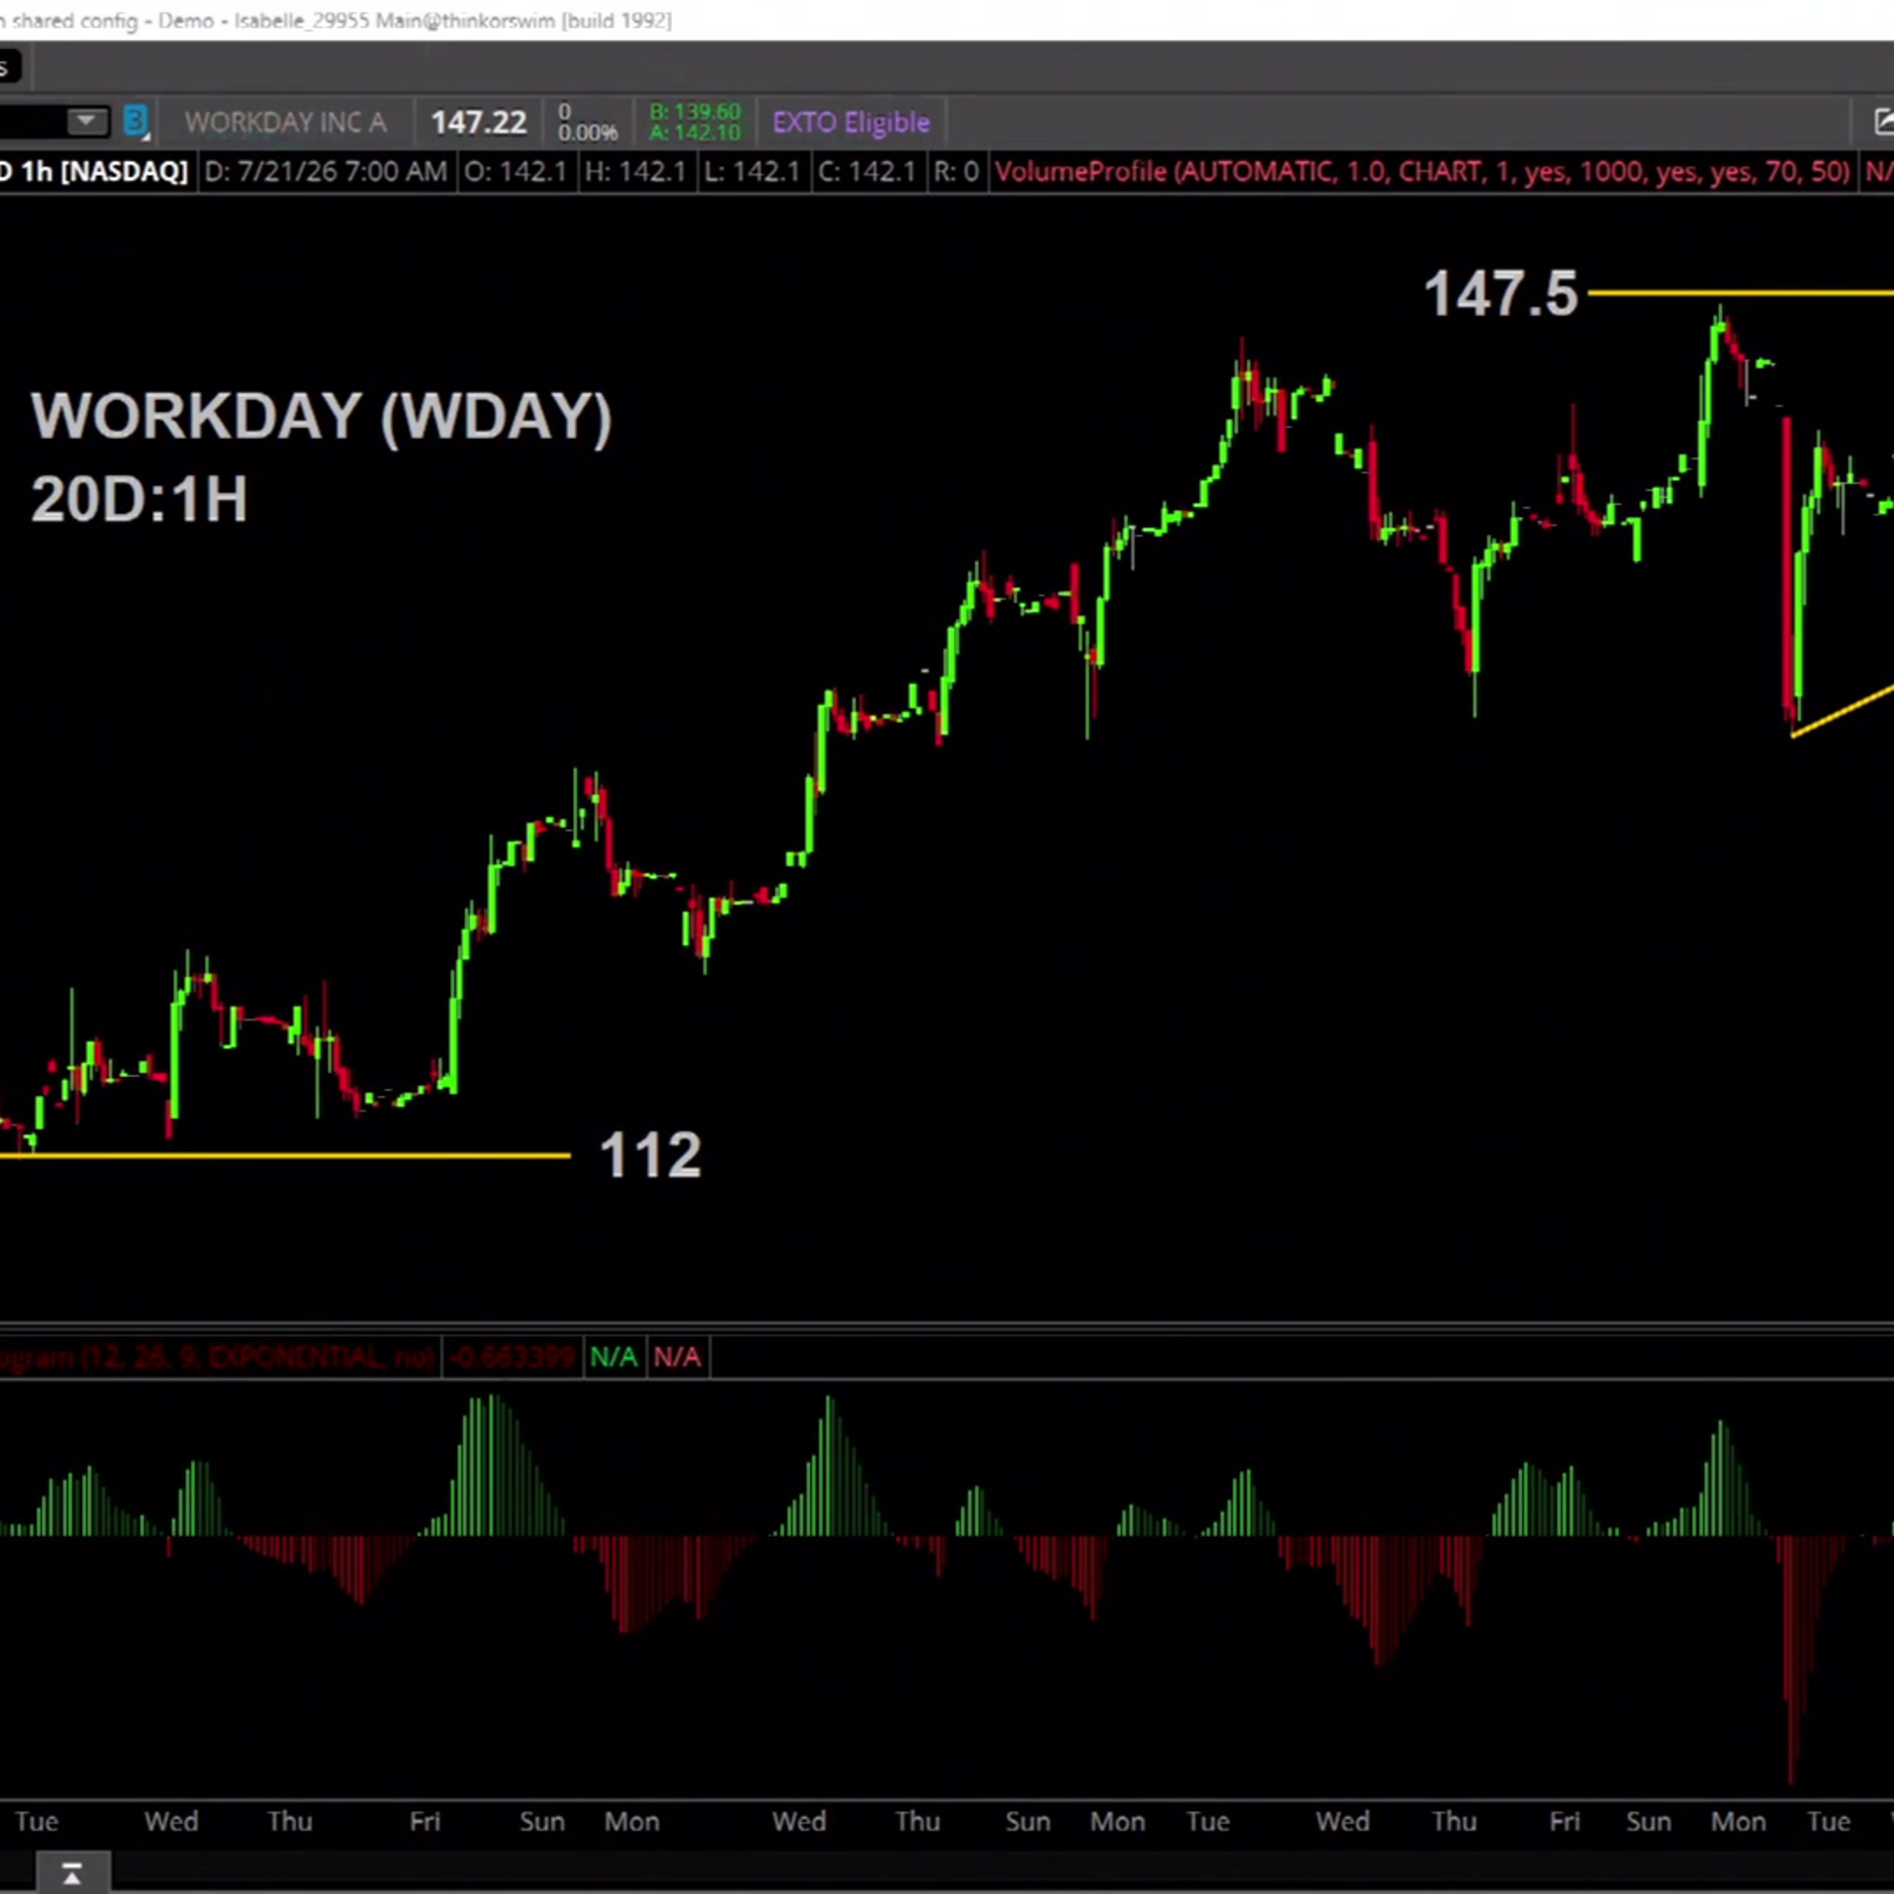Viewport: 1894px width, 1894px height.
Task: Click the low value L: 142.1
Action: click(x=752, y=172)
